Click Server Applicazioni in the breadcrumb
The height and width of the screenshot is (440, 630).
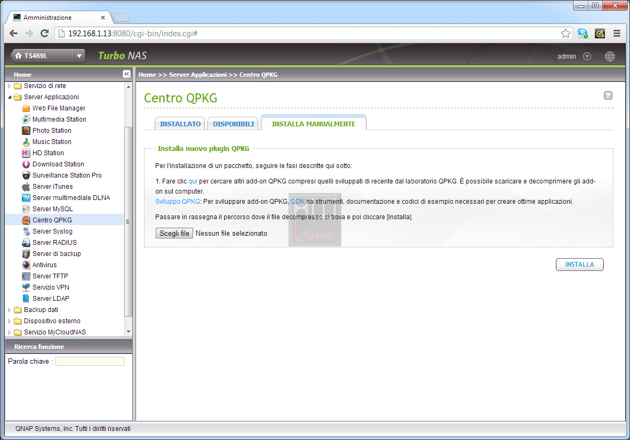coord(198,75)
